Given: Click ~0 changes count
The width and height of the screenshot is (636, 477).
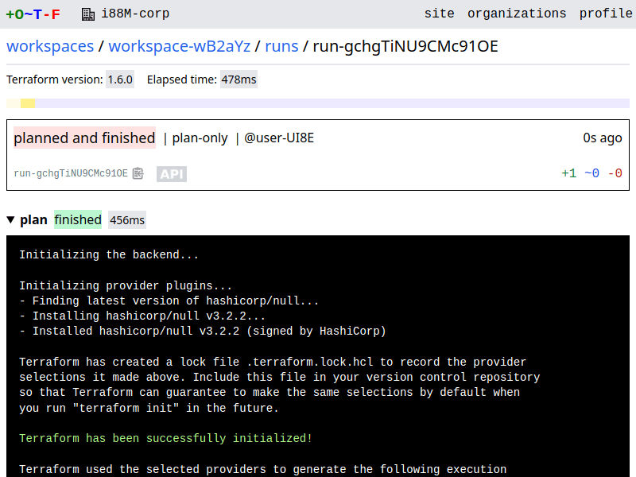Looking at the screenshot, I should (x=591, y=173).
